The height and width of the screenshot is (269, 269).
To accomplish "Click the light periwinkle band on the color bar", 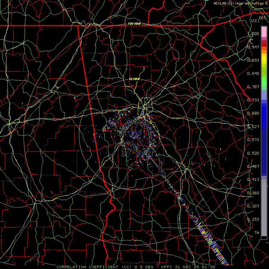I will pyautogui.click(x=264, y=95).
